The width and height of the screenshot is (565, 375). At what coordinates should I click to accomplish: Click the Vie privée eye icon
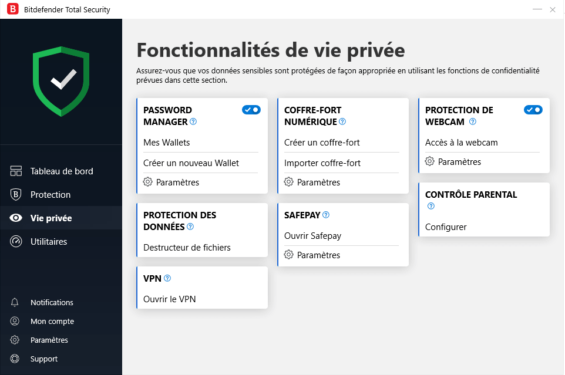16,218
